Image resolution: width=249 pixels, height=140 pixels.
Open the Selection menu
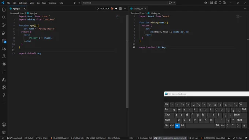click(23, 3)
